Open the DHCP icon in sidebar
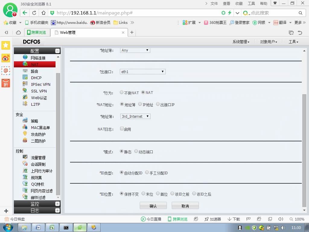Image resolution: width=309 pixels, height=232 pixels. tap(25, 77)
